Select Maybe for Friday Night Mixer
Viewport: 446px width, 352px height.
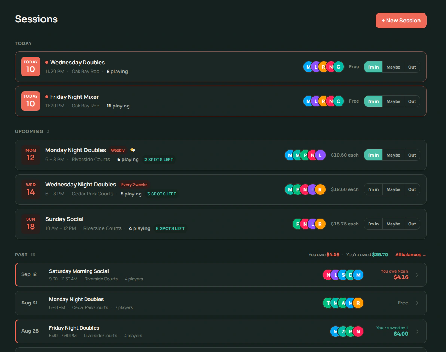point(393,101)
